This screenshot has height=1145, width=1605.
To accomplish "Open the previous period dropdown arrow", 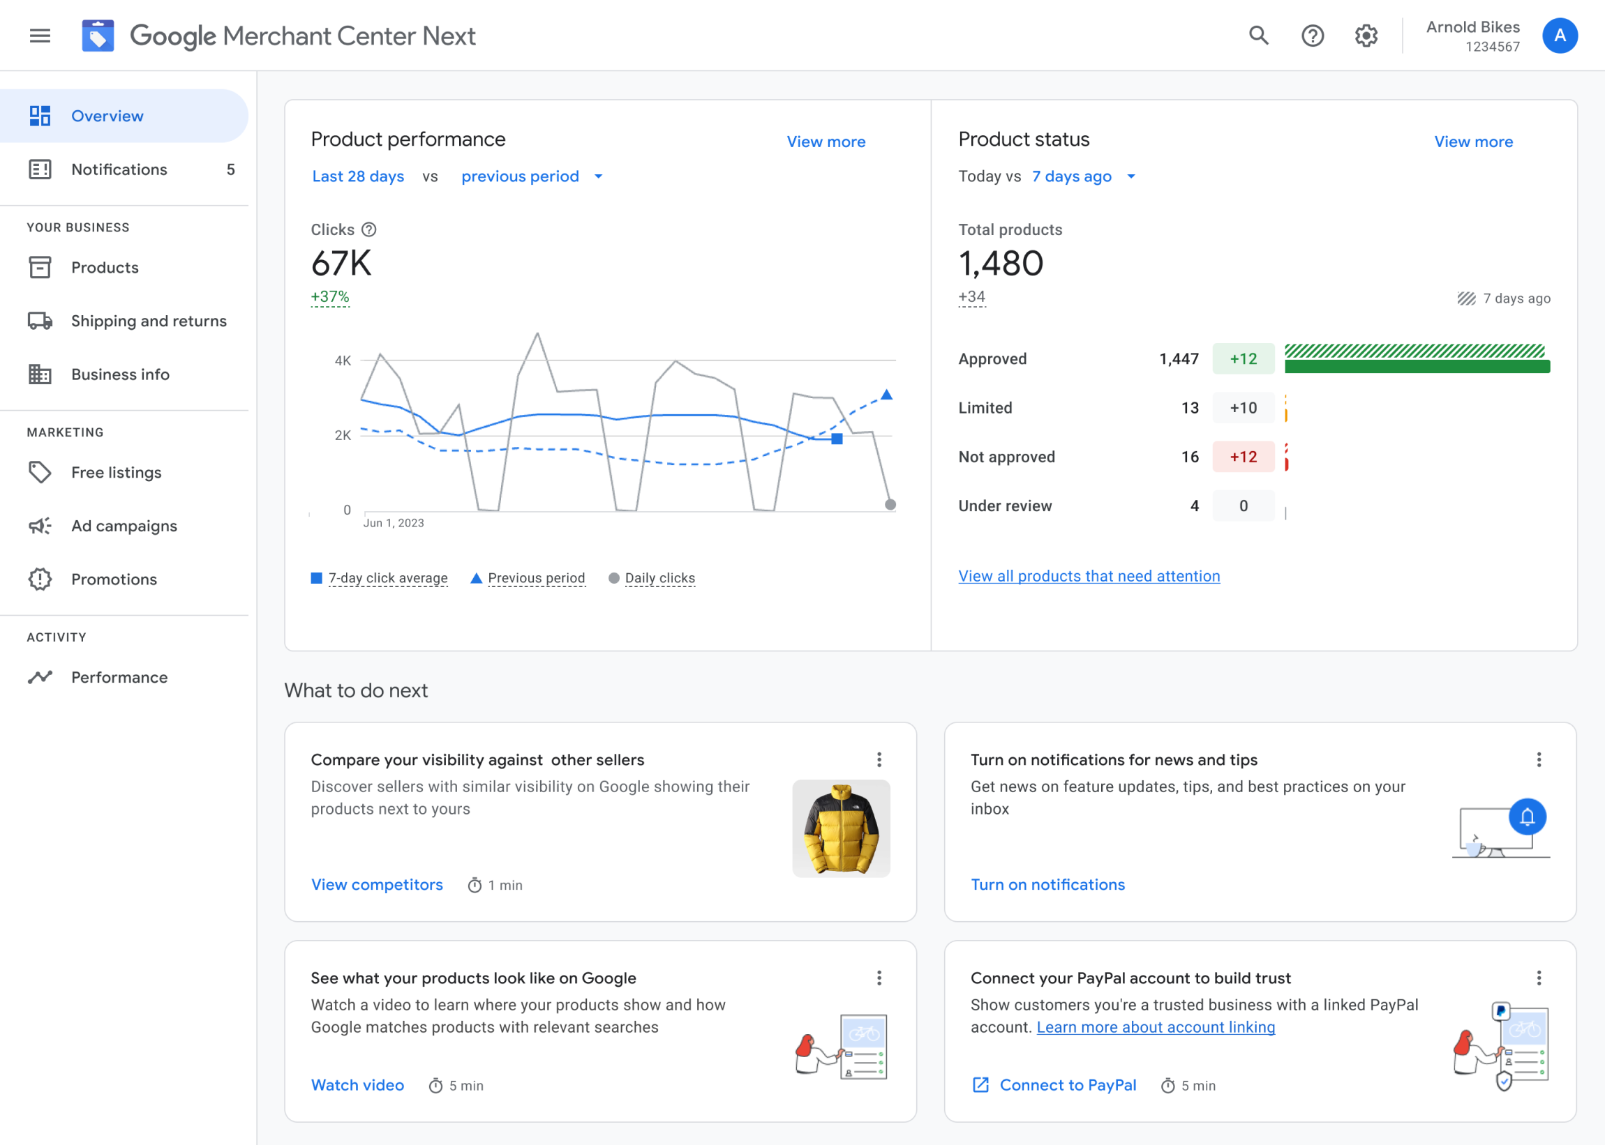I will (598, 176).
